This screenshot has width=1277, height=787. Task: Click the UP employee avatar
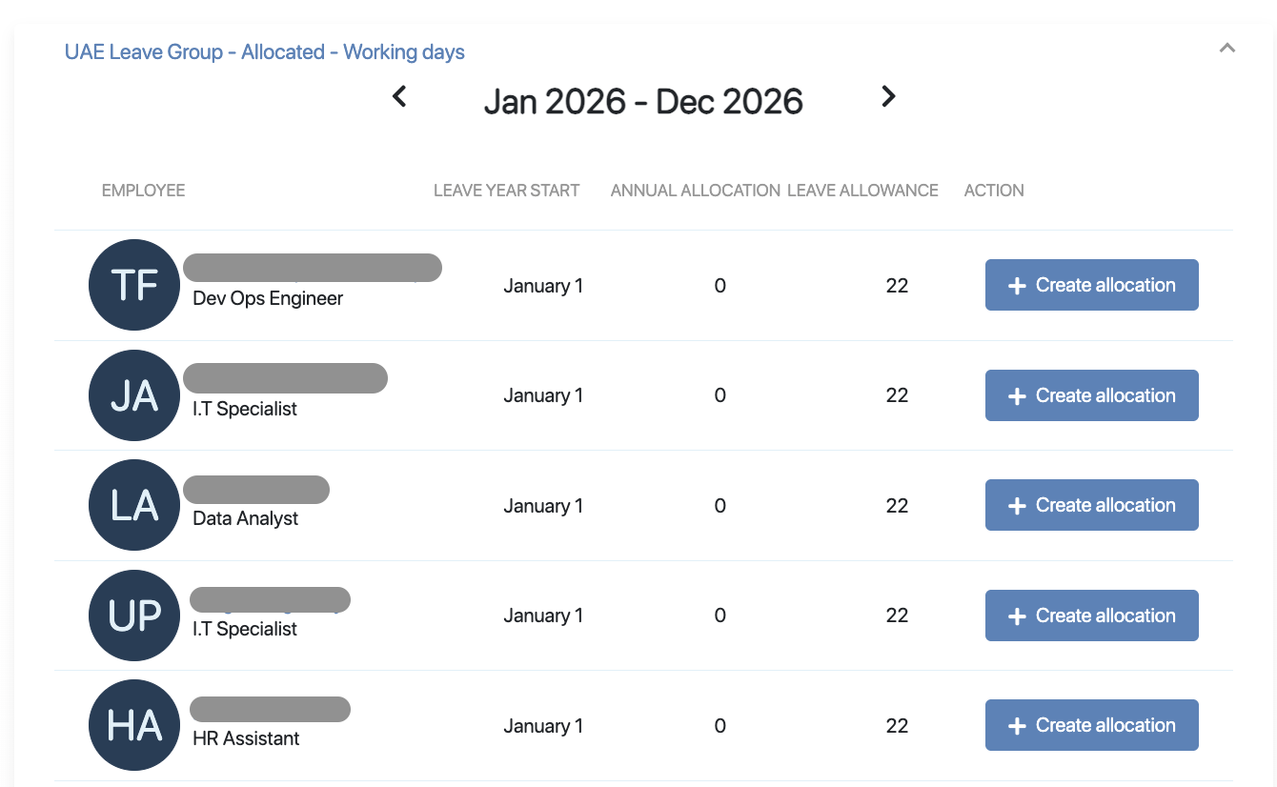[x=134, y=615]
